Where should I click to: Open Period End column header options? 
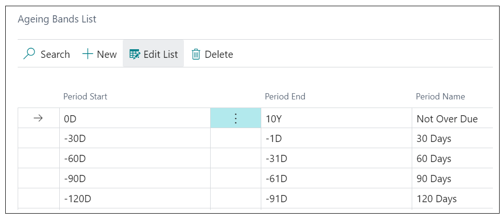[x=285, y=97]
